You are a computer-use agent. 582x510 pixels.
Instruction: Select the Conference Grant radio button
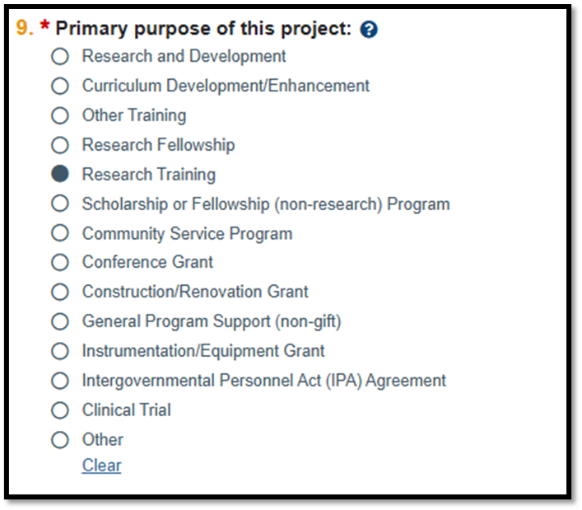tap(60, 263)
